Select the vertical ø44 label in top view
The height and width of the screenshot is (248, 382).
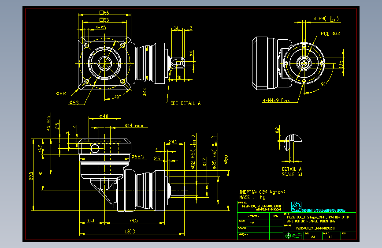coord(145,92)
